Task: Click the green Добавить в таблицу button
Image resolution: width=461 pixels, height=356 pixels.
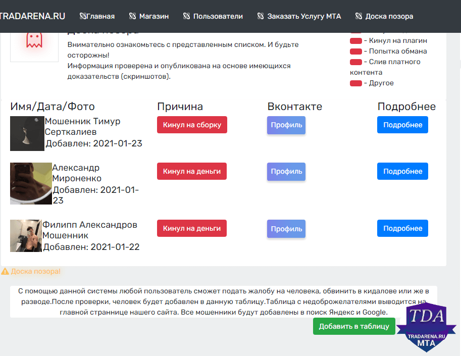Action: pyautogui.click(x=354, y=326)
